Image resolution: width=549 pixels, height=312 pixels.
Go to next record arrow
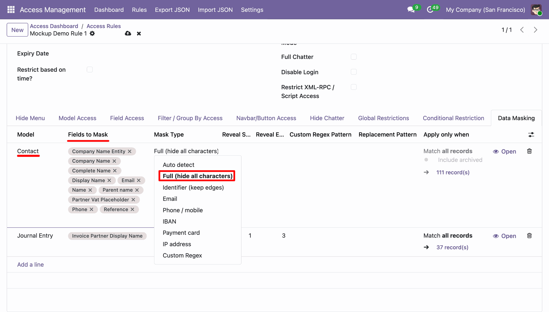[x=536, y=30]
